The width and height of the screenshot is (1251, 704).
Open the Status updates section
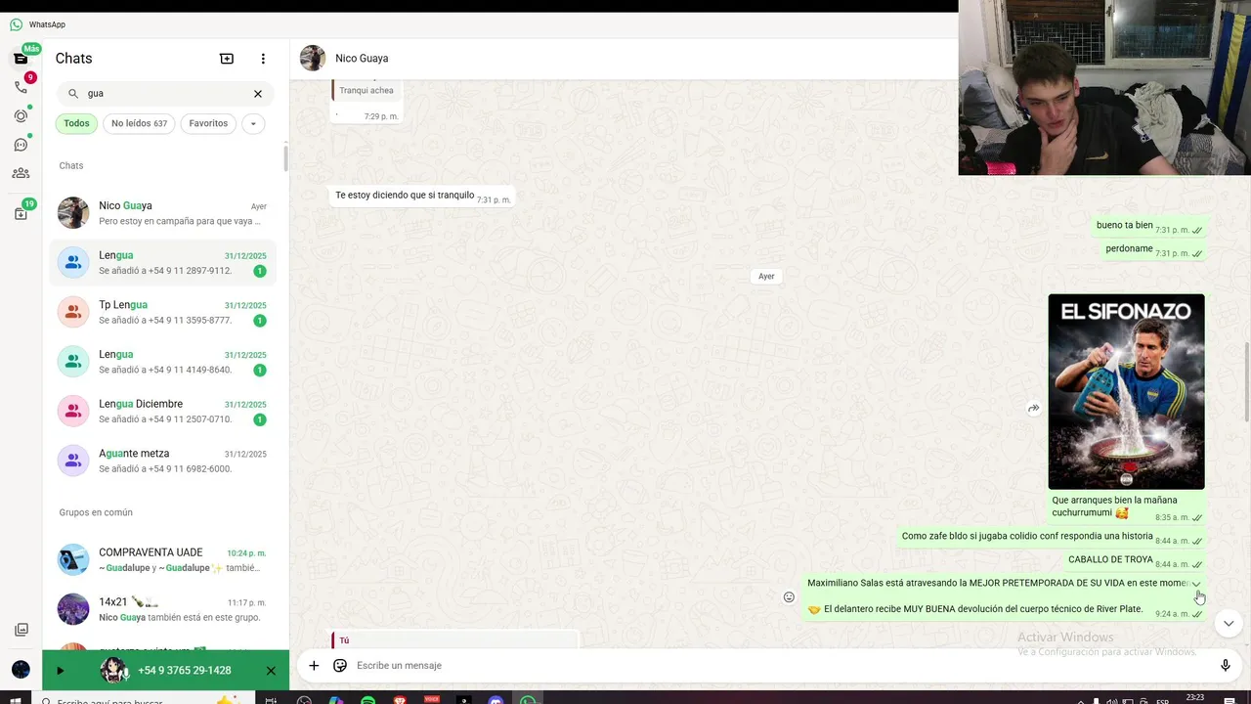pyautogui.click(x=21, y=115)
